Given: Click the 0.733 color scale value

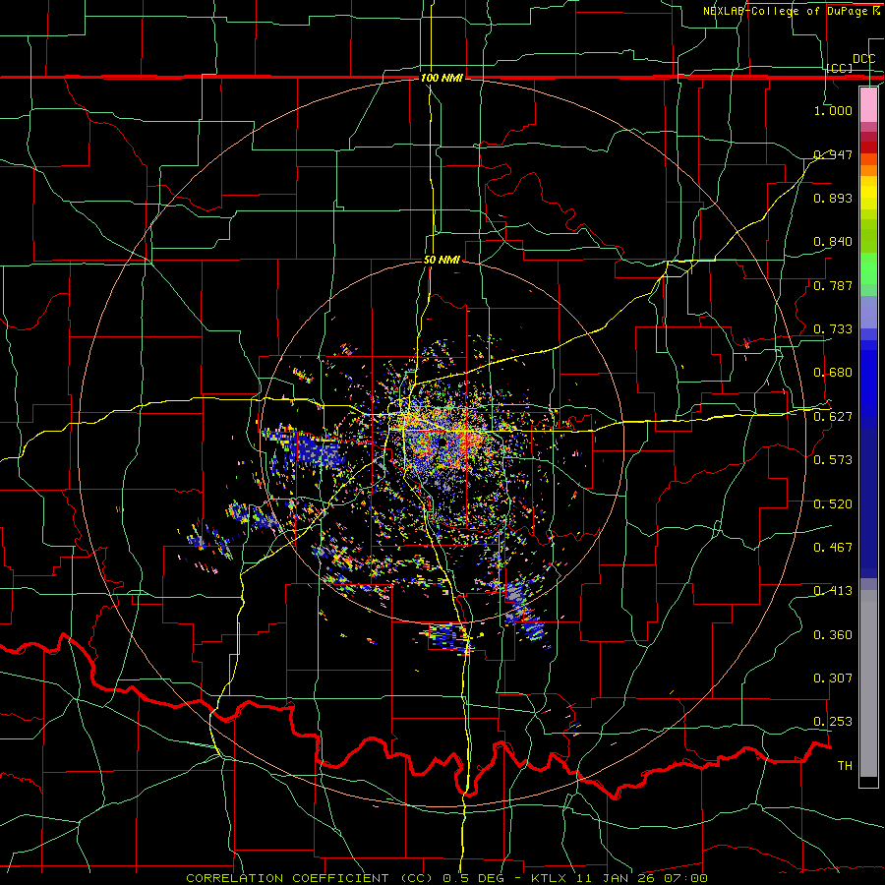Looking at the screenshot, I should pyautogui.click(x=833, y=329).
